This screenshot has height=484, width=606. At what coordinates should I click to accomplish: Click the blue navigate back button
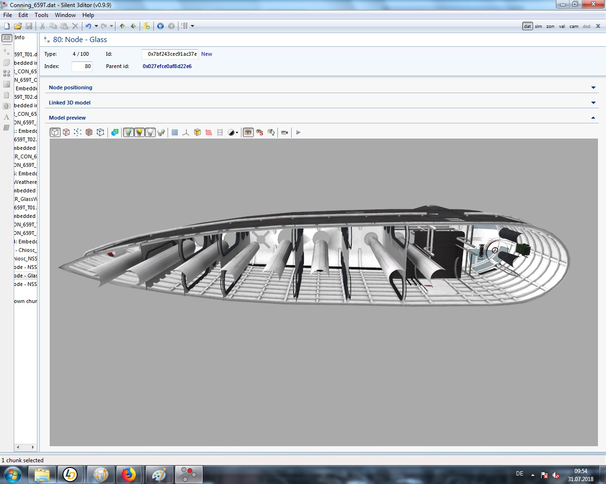[x=160, y=26]
